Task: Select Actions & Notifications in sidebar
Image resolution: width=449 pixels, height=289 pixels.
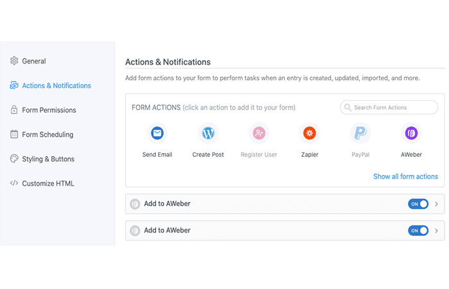Action: point(56,85)
